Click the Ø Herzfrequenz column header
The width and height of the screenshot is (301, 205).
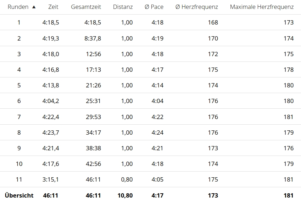pos(197,7)
